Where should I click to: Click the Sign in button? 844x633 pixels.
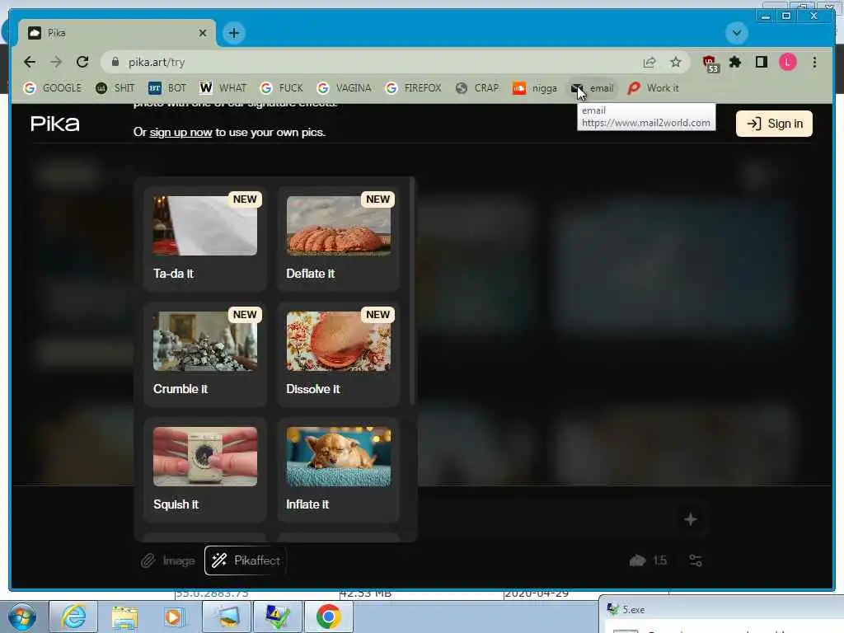[x=774, y=124]
